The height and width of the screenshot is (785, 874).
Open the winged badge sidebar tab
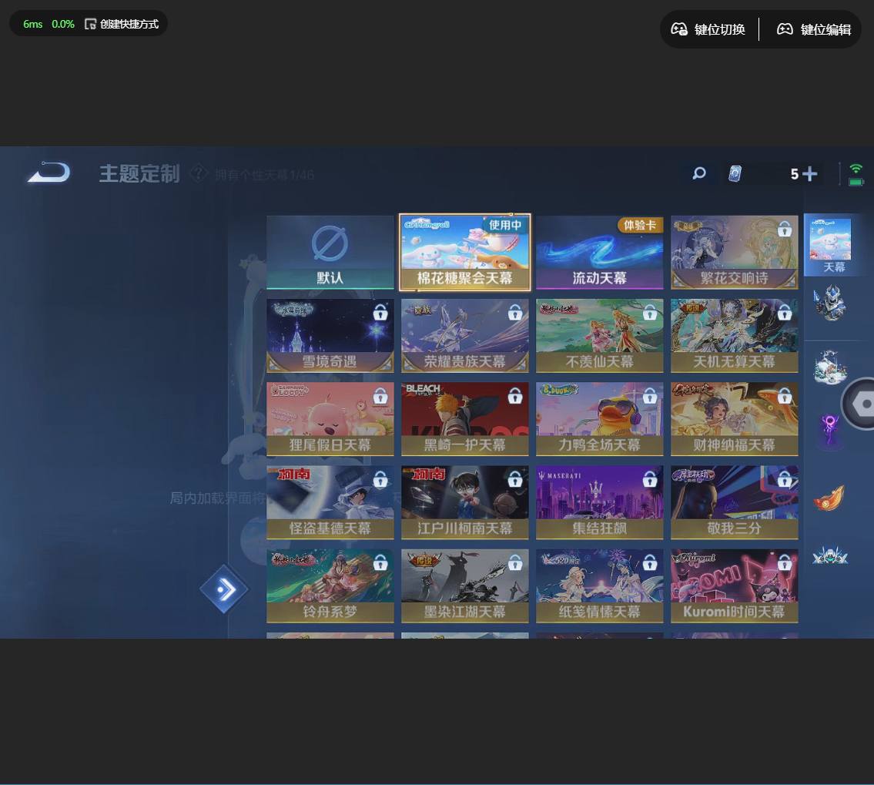830,555
